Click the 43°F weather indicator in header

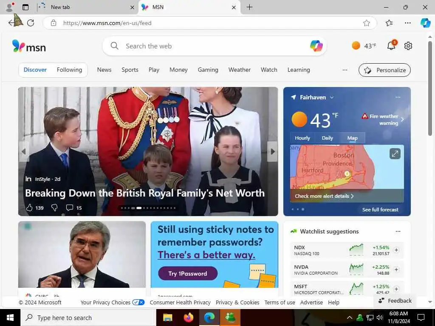pyautogui.click(x=364, y=46)
